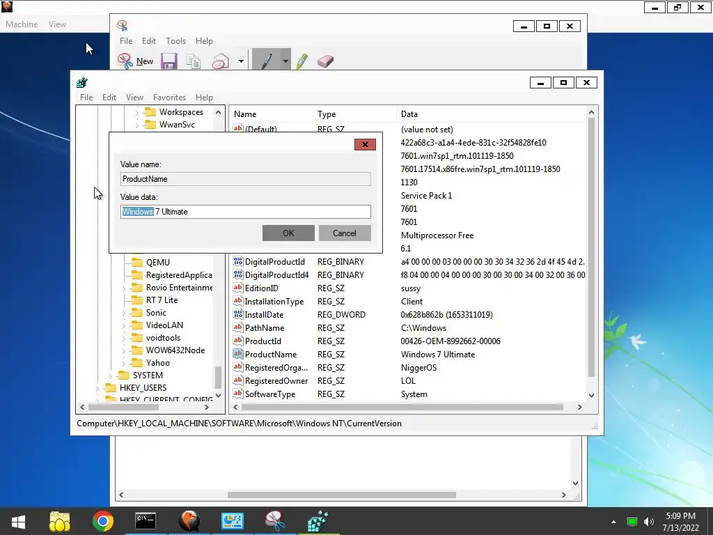Screen dimensions: 713x535
Task: Switch to Registry Editor taskbar icon
Action: pyautogui.click(x=318, y=521)
